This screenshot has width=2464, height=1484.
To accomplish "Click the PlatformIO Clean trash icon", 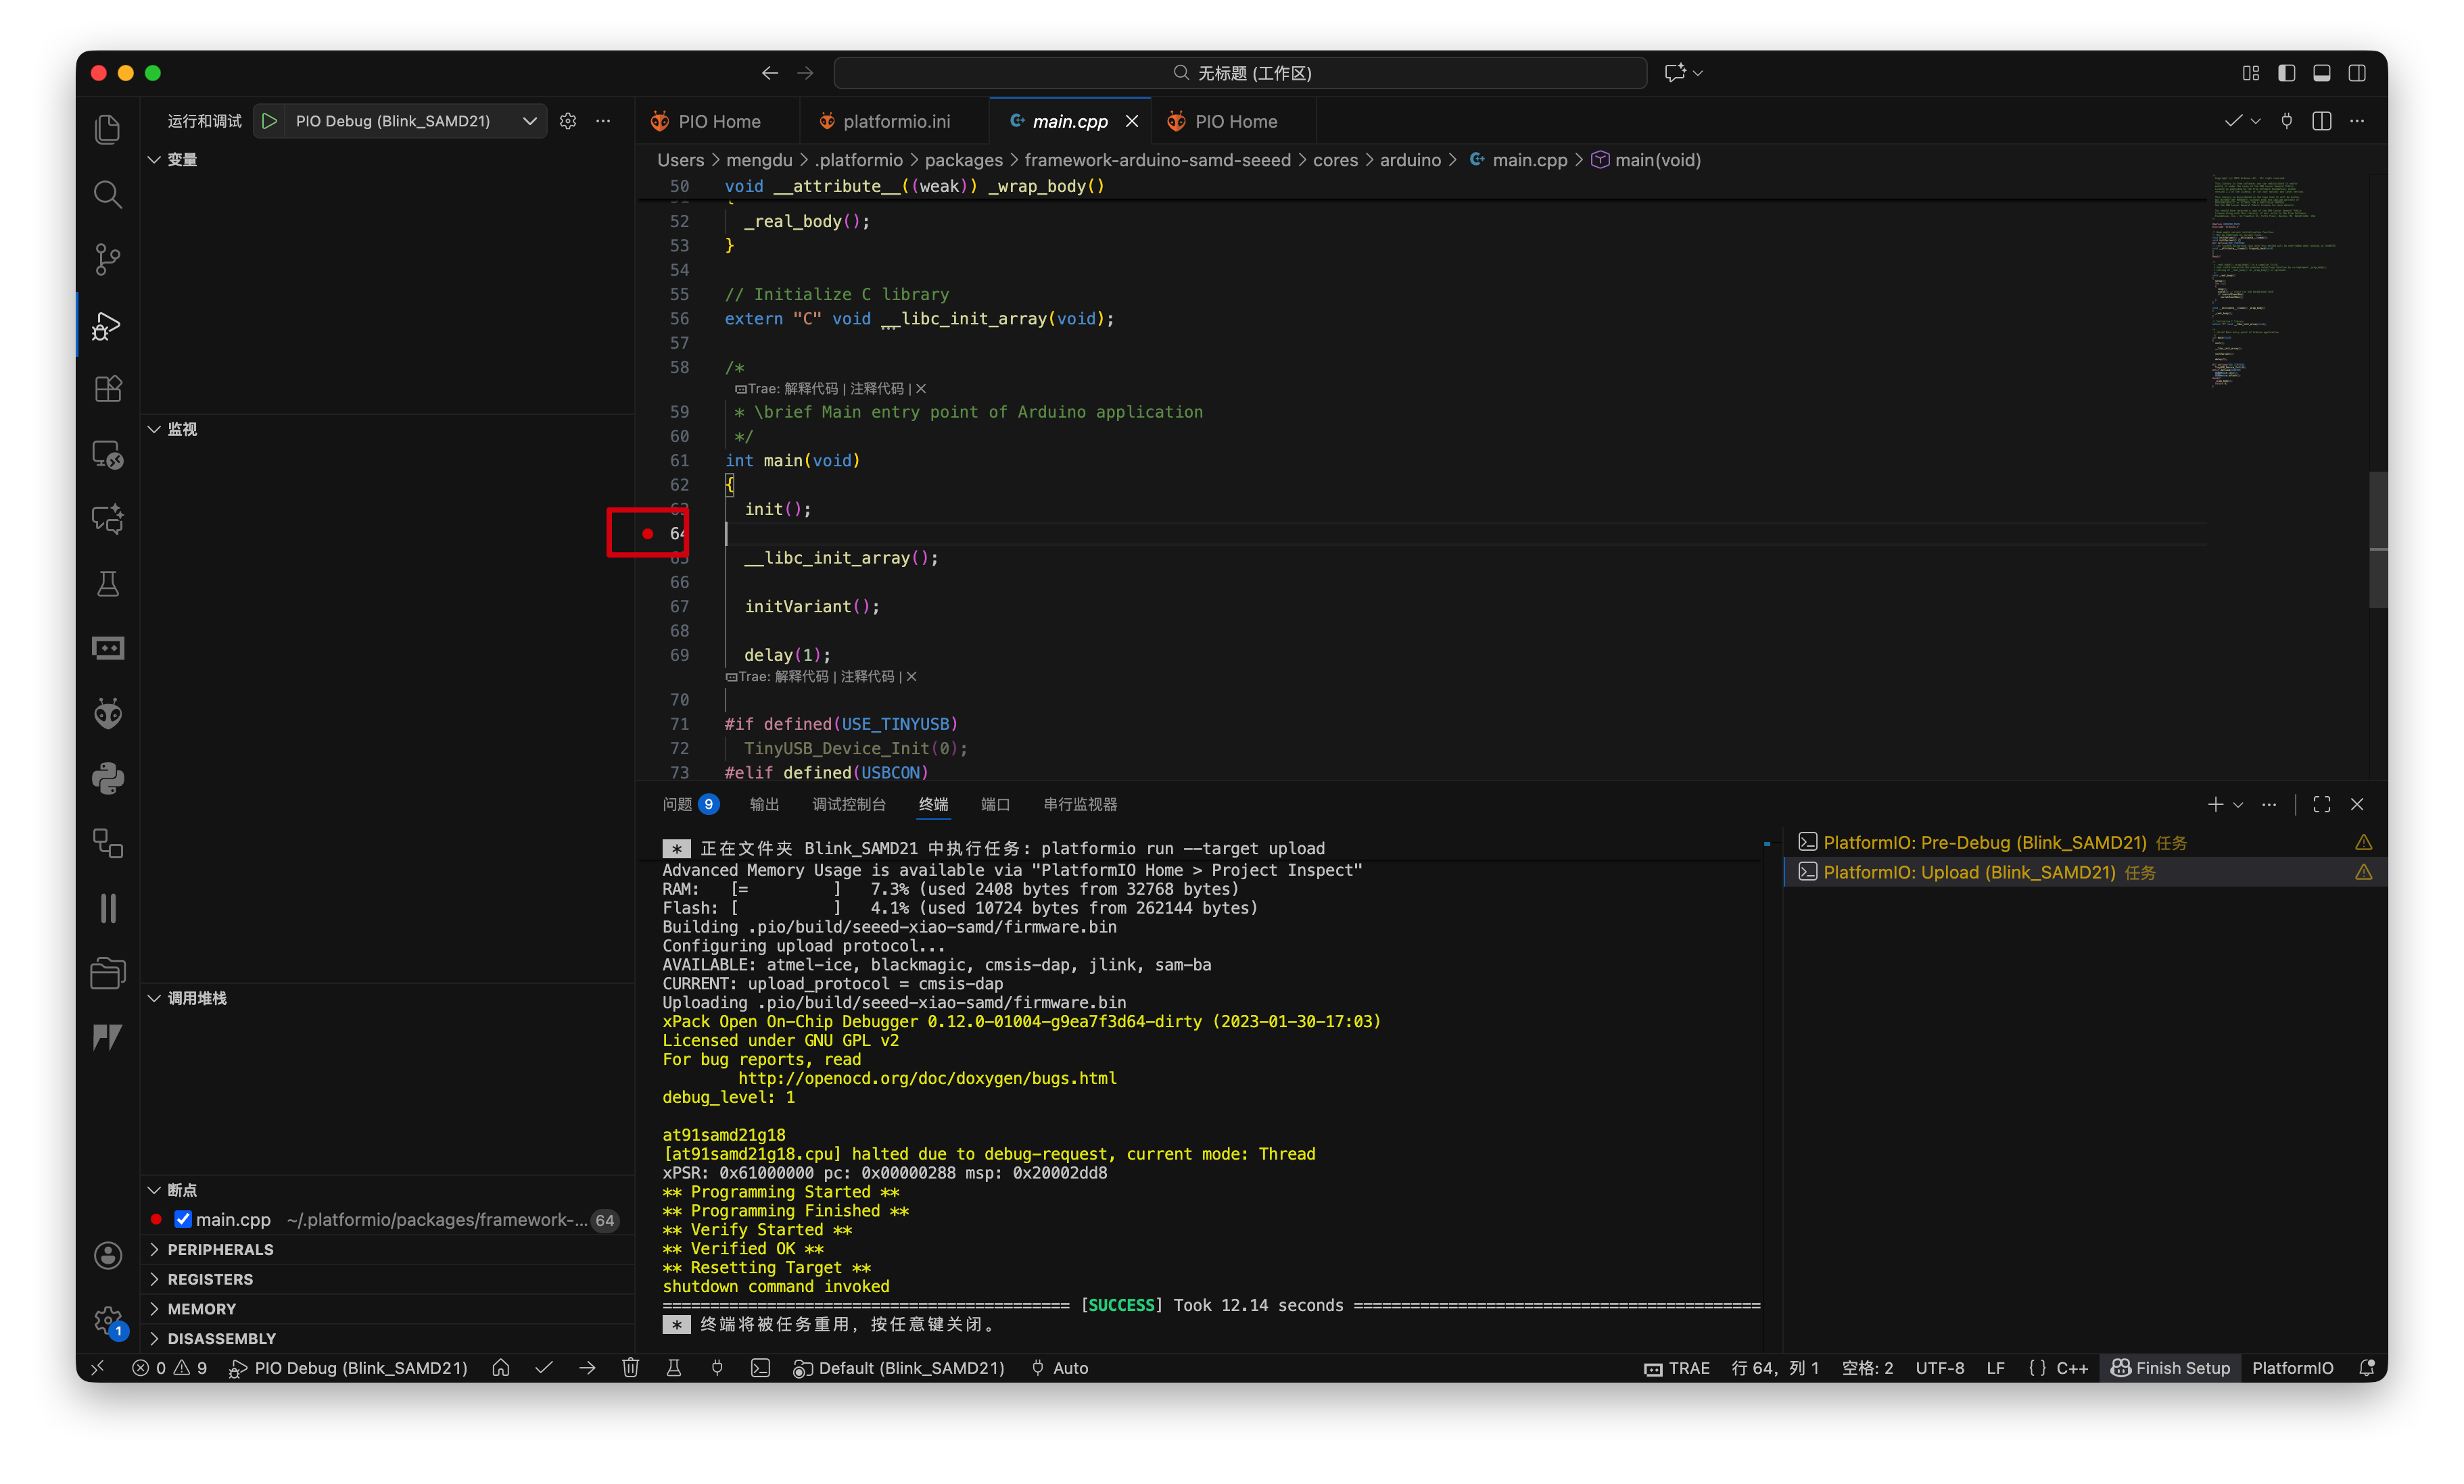I will tap(630, 1368).
